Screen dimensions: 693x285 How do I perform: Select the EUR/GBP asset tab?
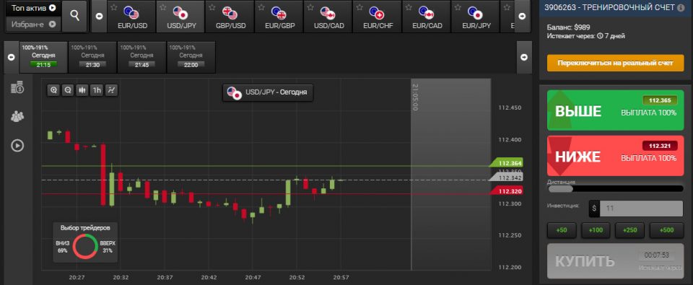[x=279, y=17]
